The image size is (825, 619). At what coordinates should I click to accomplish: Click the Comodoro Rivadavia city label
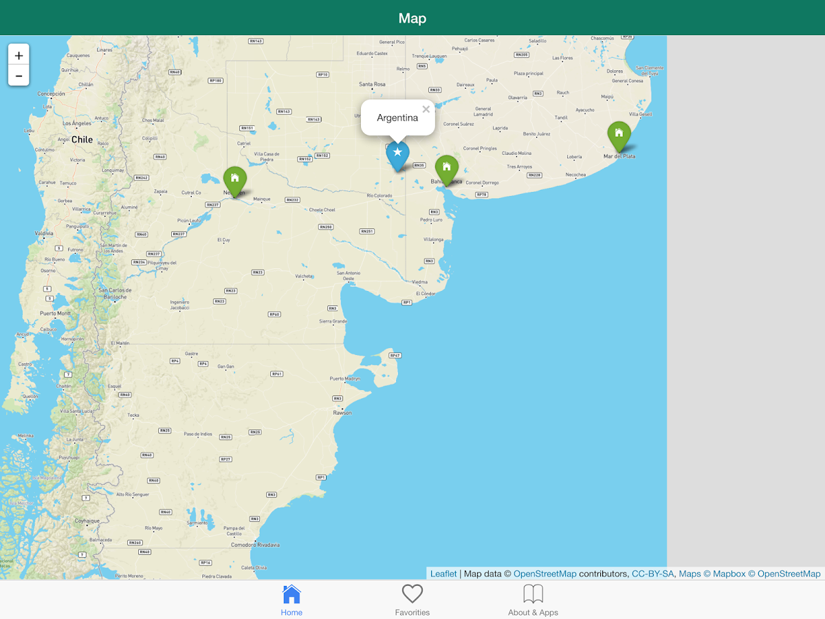(255, 545)
